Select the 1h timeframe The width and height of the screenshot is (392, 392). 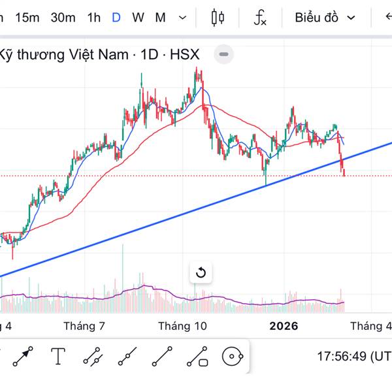coord(93,18)
